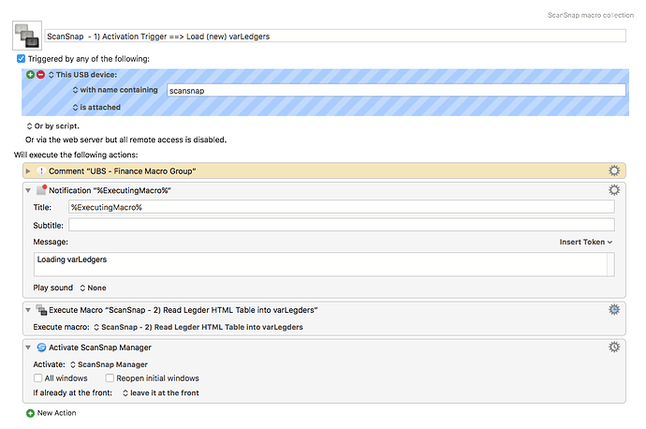Open gear menu for Comment action

coord(614,170)
